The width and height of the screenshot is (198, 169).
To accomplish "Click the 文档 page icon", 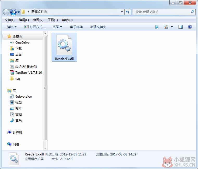I will (12, 114).
